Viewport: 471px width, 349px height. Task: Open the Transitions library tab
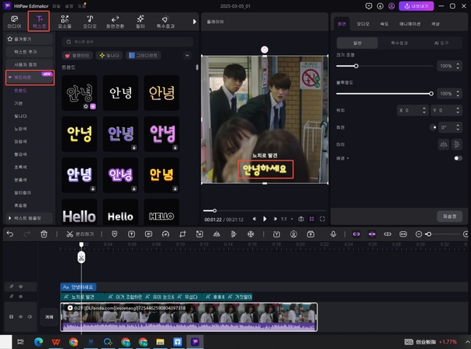(115, 22)
